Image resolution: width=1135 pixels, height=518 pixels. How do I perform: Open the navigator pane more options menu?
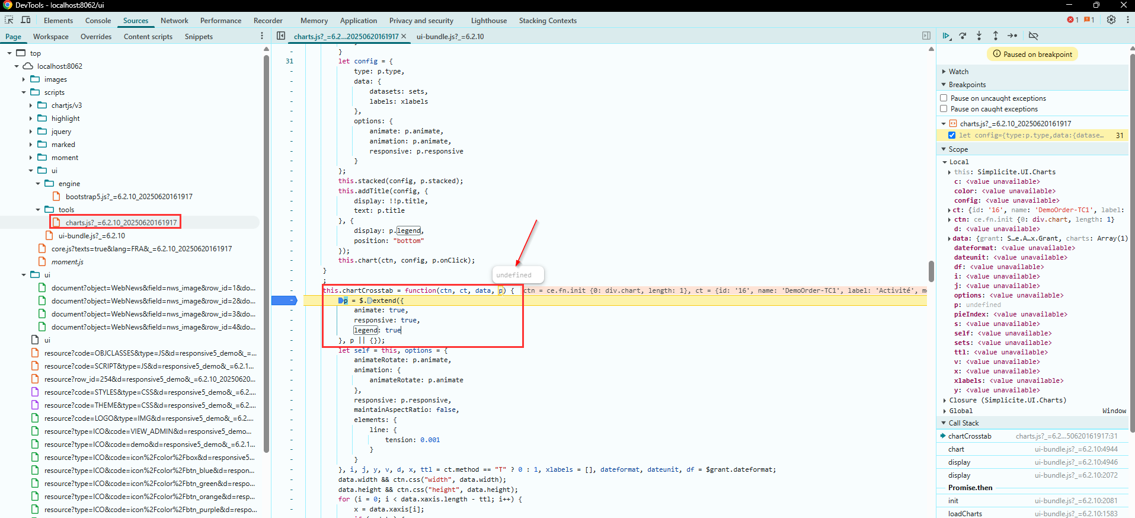click(262, 36)
